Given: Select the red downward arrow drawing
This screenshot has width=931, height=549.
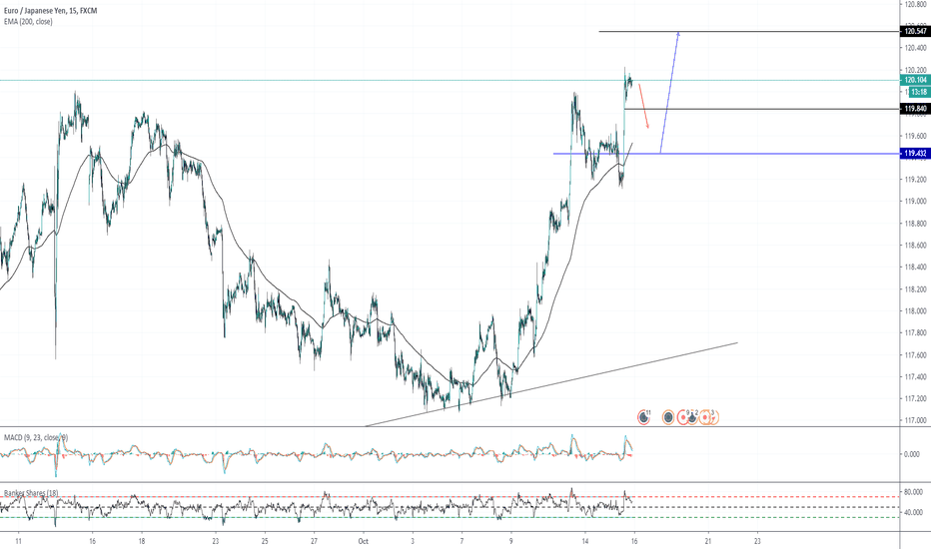Looking at the screenshot, I should (x=643, y=107).
